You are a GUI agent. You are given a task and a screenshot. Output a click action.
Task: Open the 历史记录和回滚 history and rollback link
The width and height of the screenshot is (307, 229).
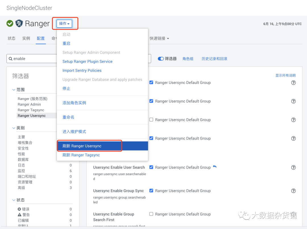coord(214,59)
